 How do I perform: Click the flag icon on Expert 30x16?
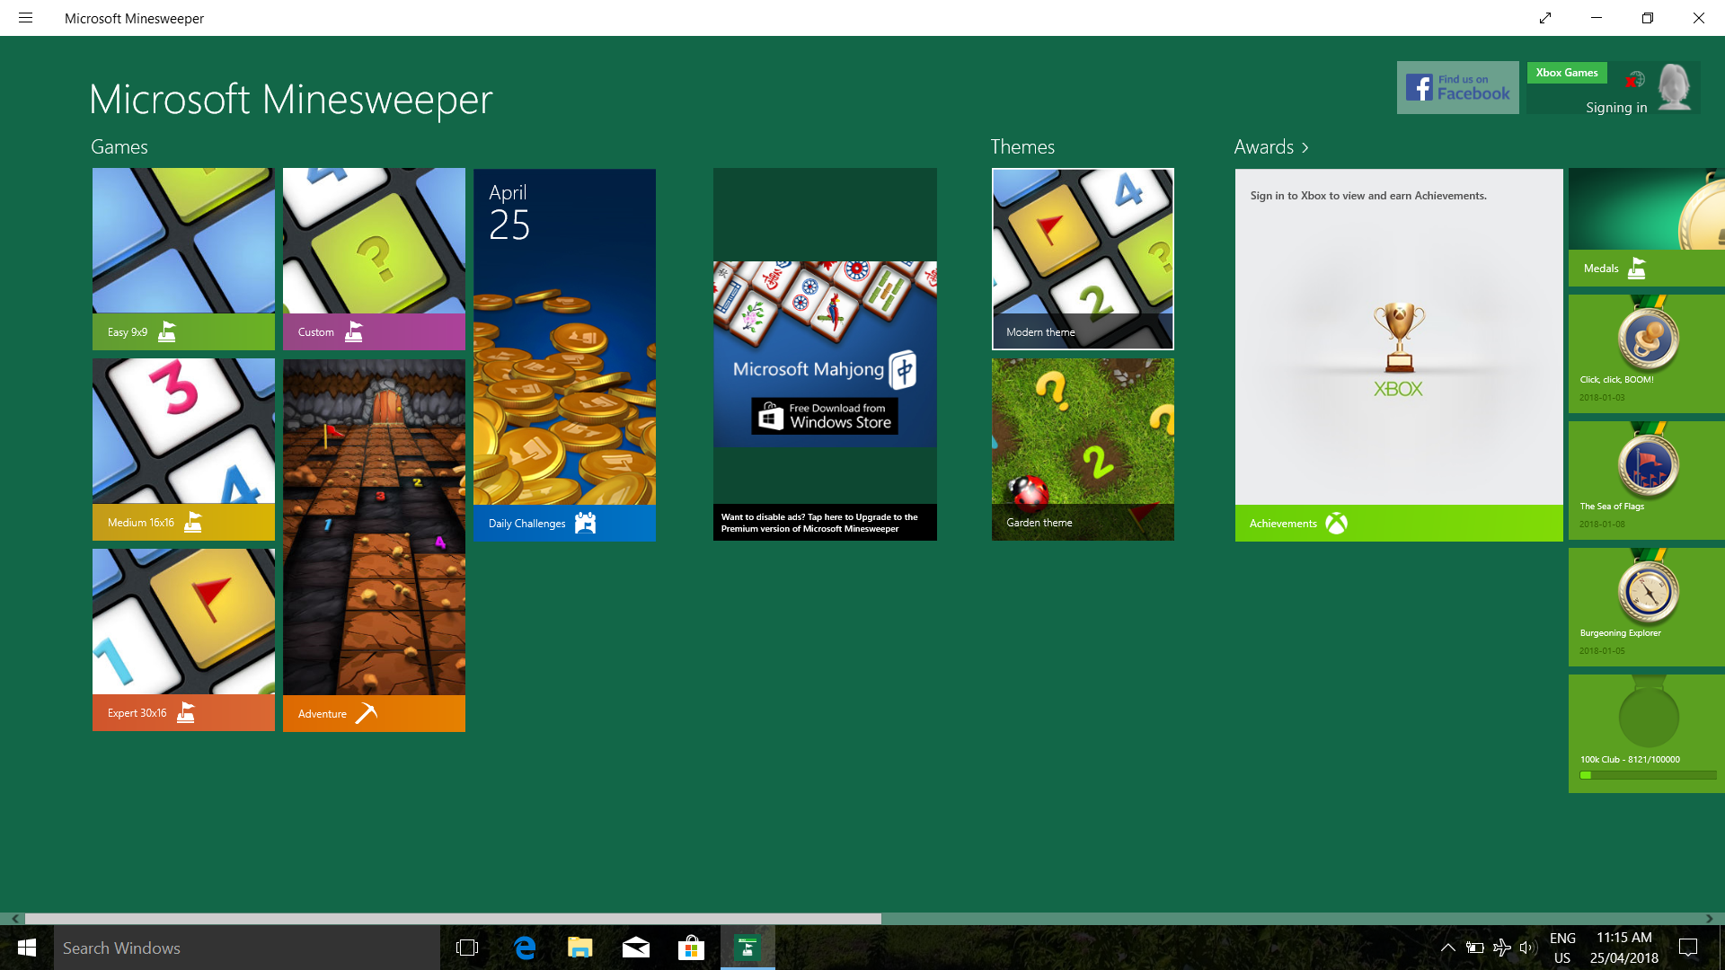[186, 712]
